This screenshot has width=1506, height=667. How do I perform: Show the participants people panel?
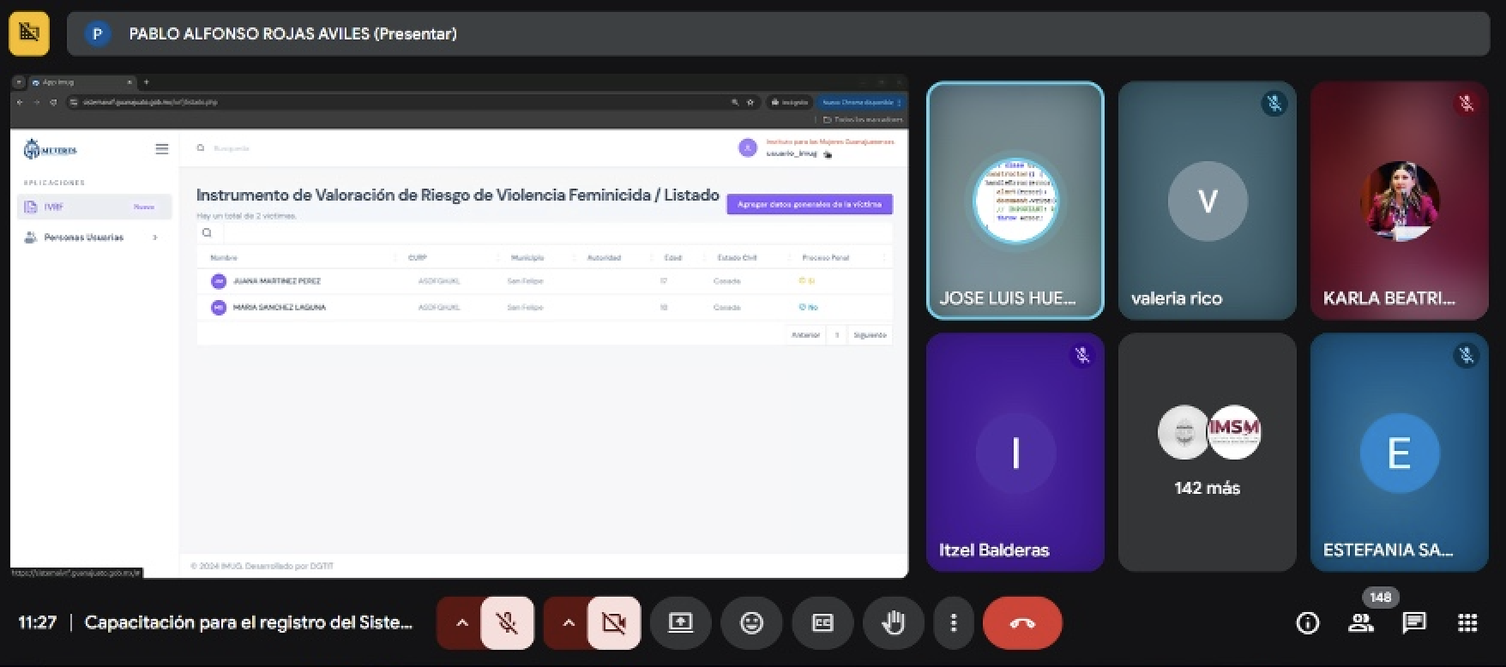pos(1360,623)
